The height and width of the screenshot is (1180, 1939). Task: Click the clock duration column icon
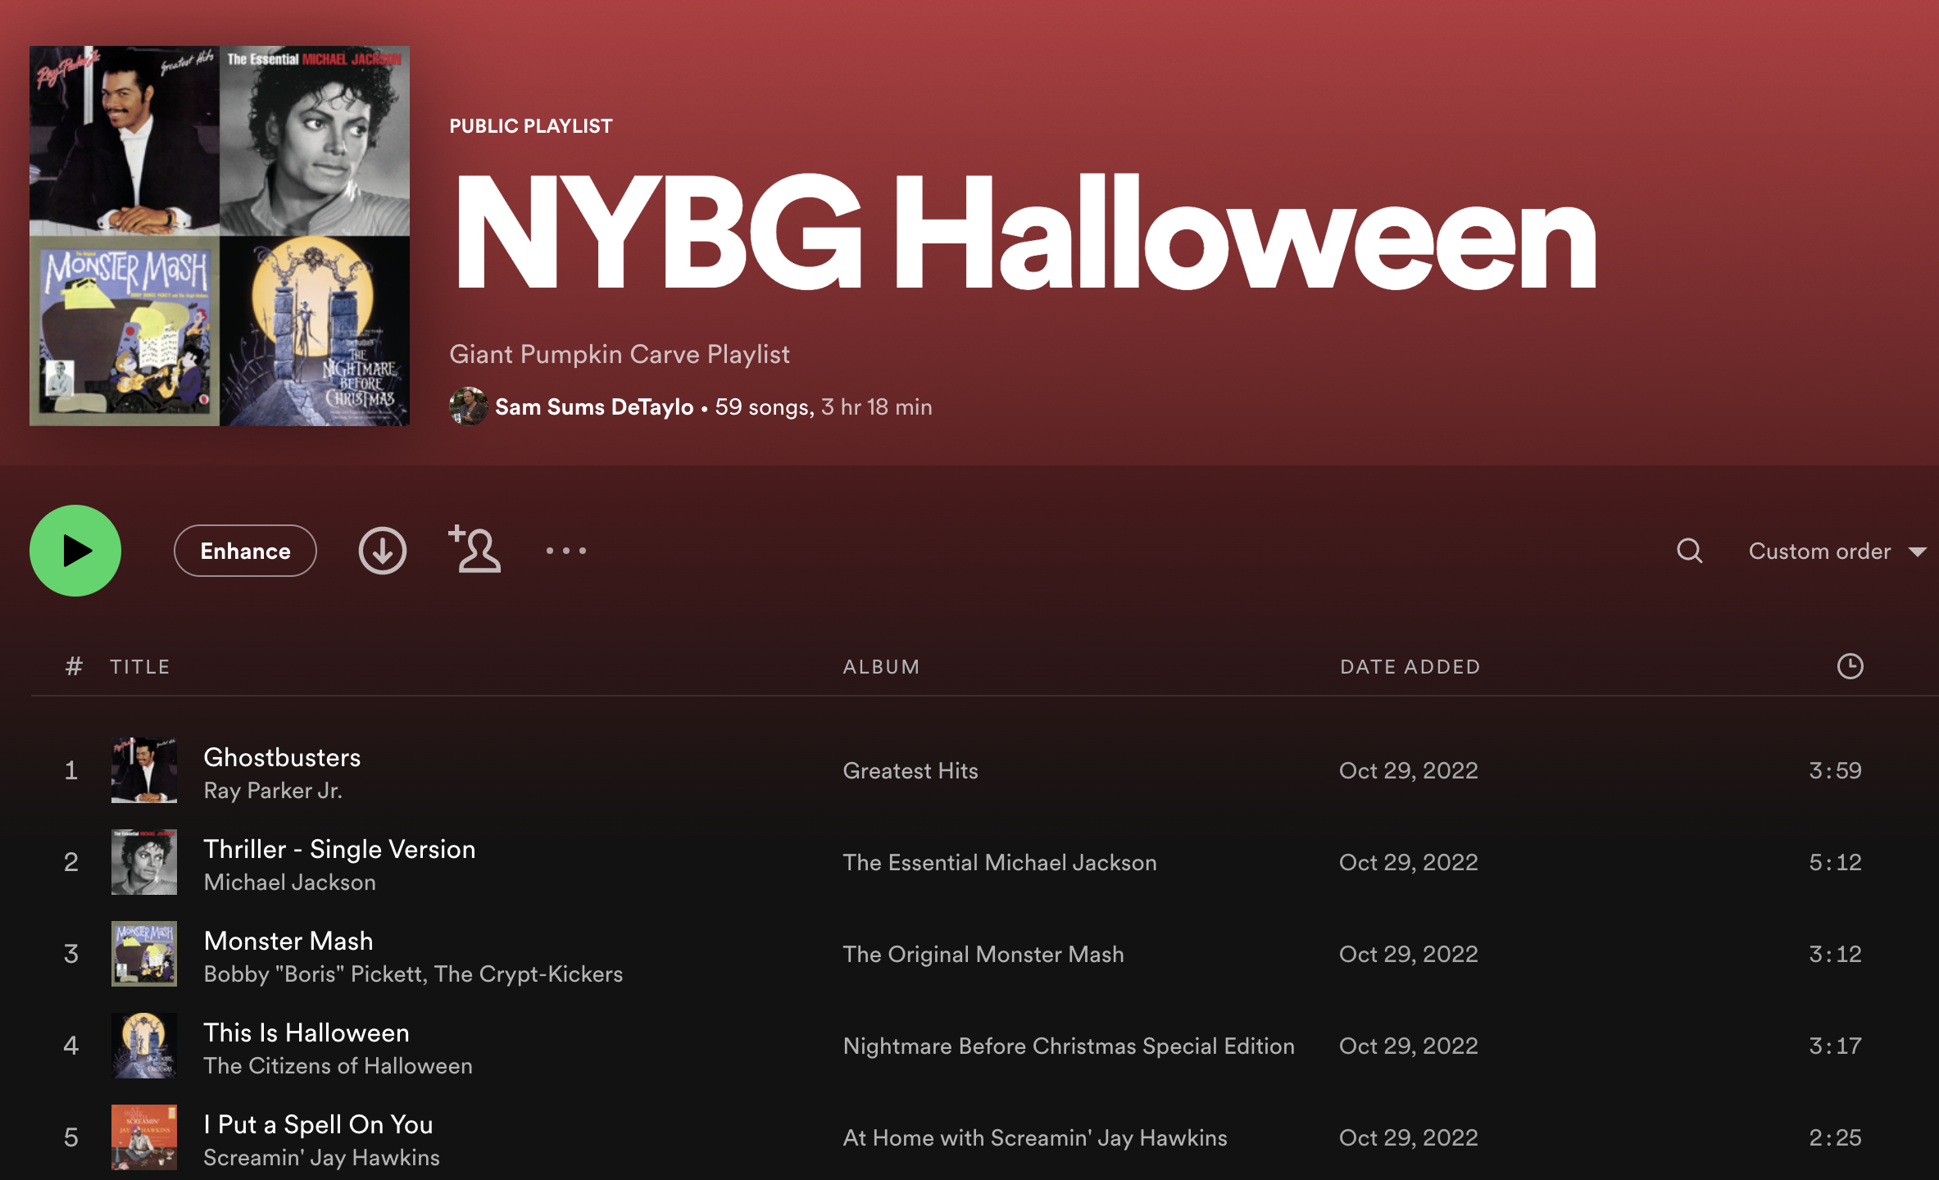coord(1850,666)
